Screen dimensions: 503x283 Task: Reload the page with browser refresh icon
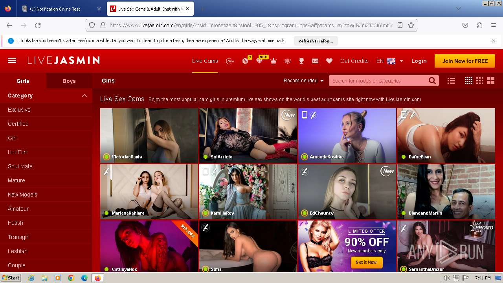(x=38, y=25)
